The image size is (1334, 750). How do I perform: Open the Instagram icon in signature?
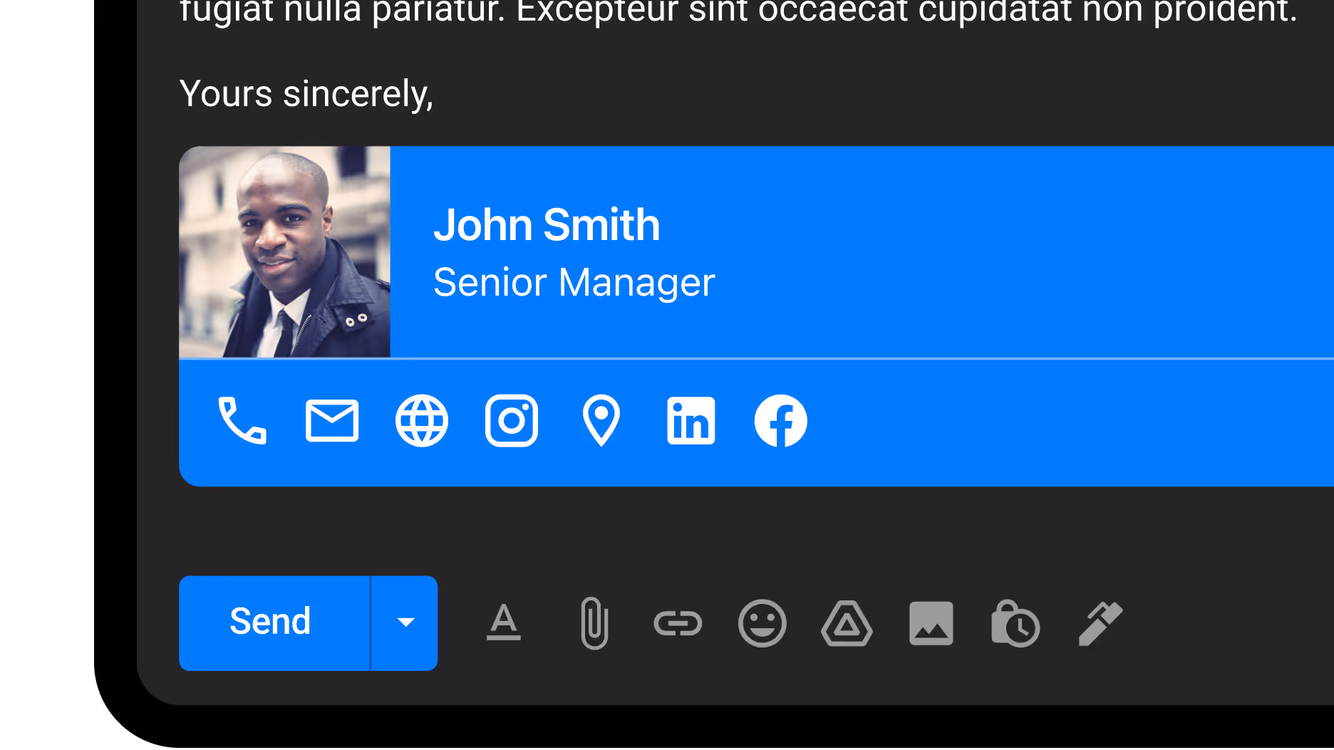pos(512,421)
